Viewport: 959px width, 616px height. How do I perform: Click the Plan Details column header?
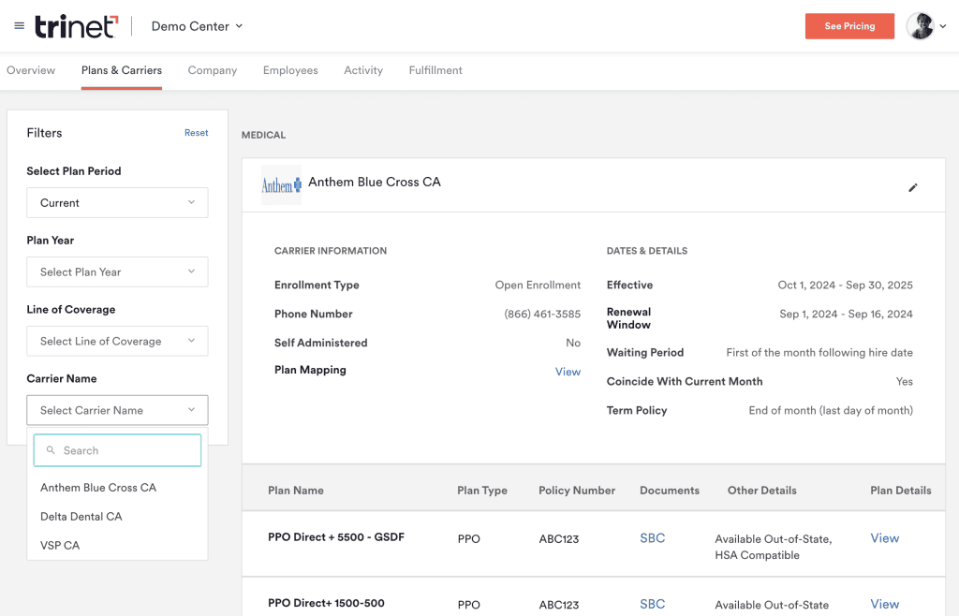(901, 491)
